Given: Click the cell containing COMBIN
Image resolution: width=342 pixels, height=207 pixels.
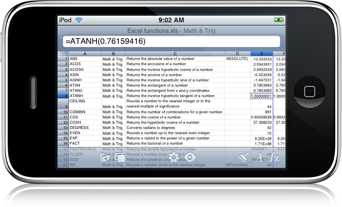Looking at the screenshot, I should [x=85, y=112].
